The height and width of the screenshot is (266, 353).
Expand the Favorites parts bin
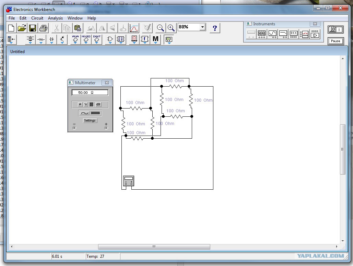(x=11, y=40)
